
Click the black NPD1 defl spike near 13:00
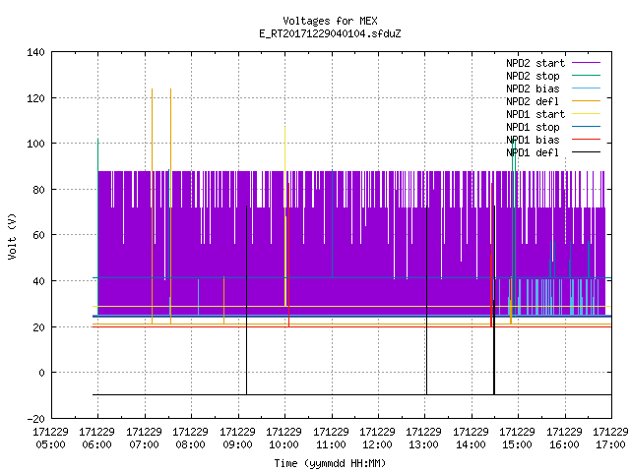point(426,300)
